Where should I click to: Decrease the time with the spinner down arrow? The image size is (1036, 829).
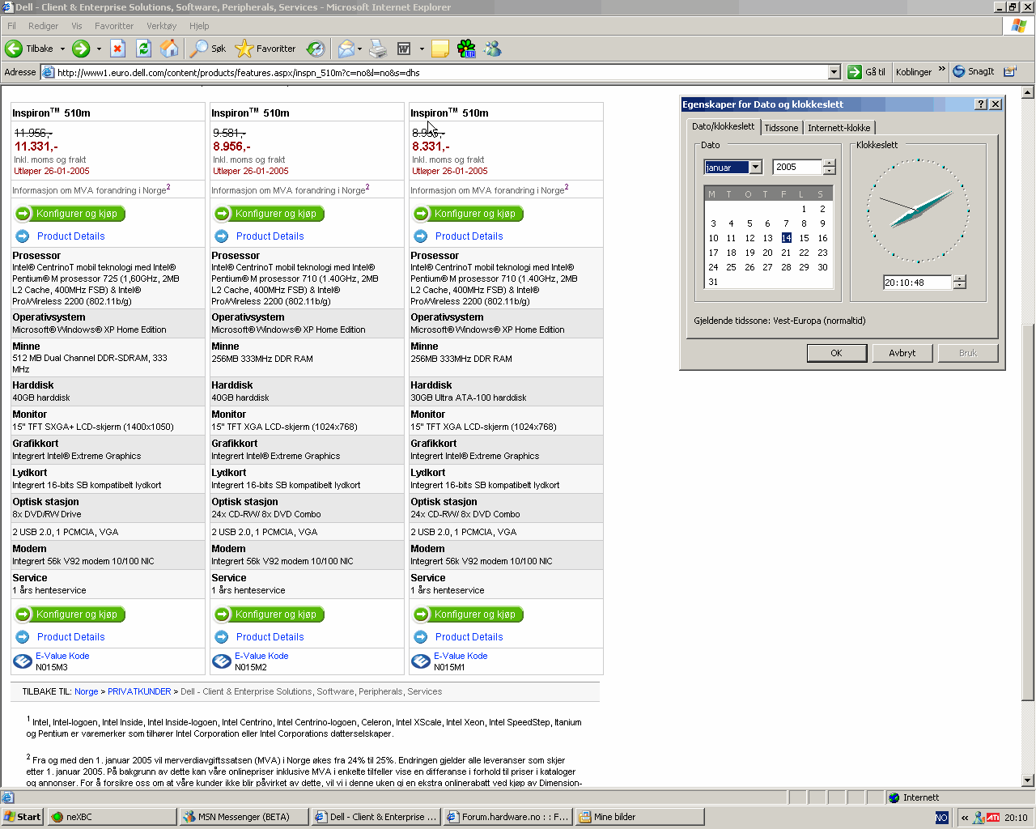click(x=960, y=286)
